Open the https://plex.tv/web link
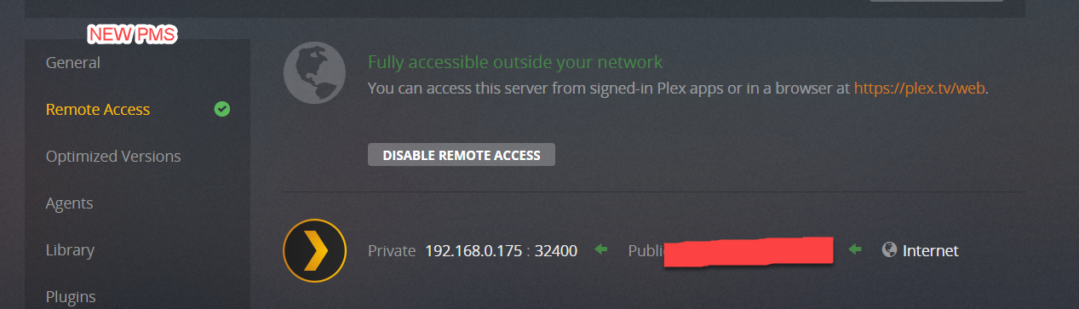This screenshot has height=309, width=1079. pos(920,87)
